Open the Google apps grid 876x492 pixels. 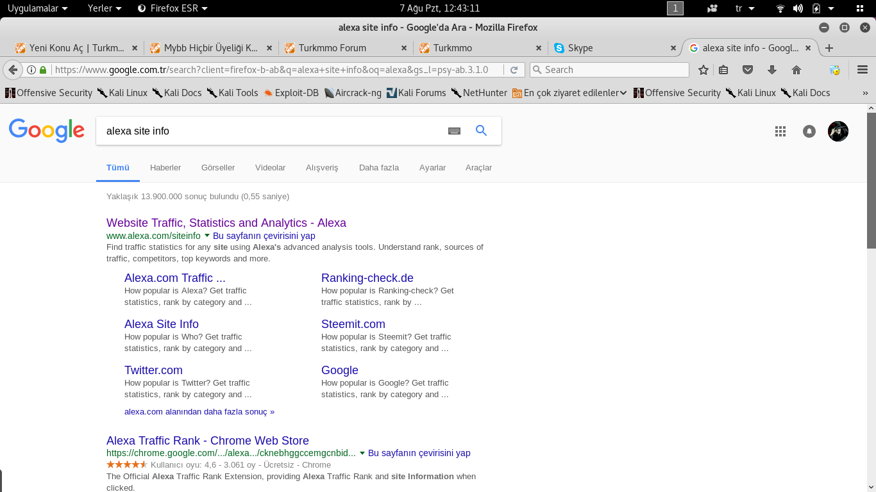pos(780,131)
